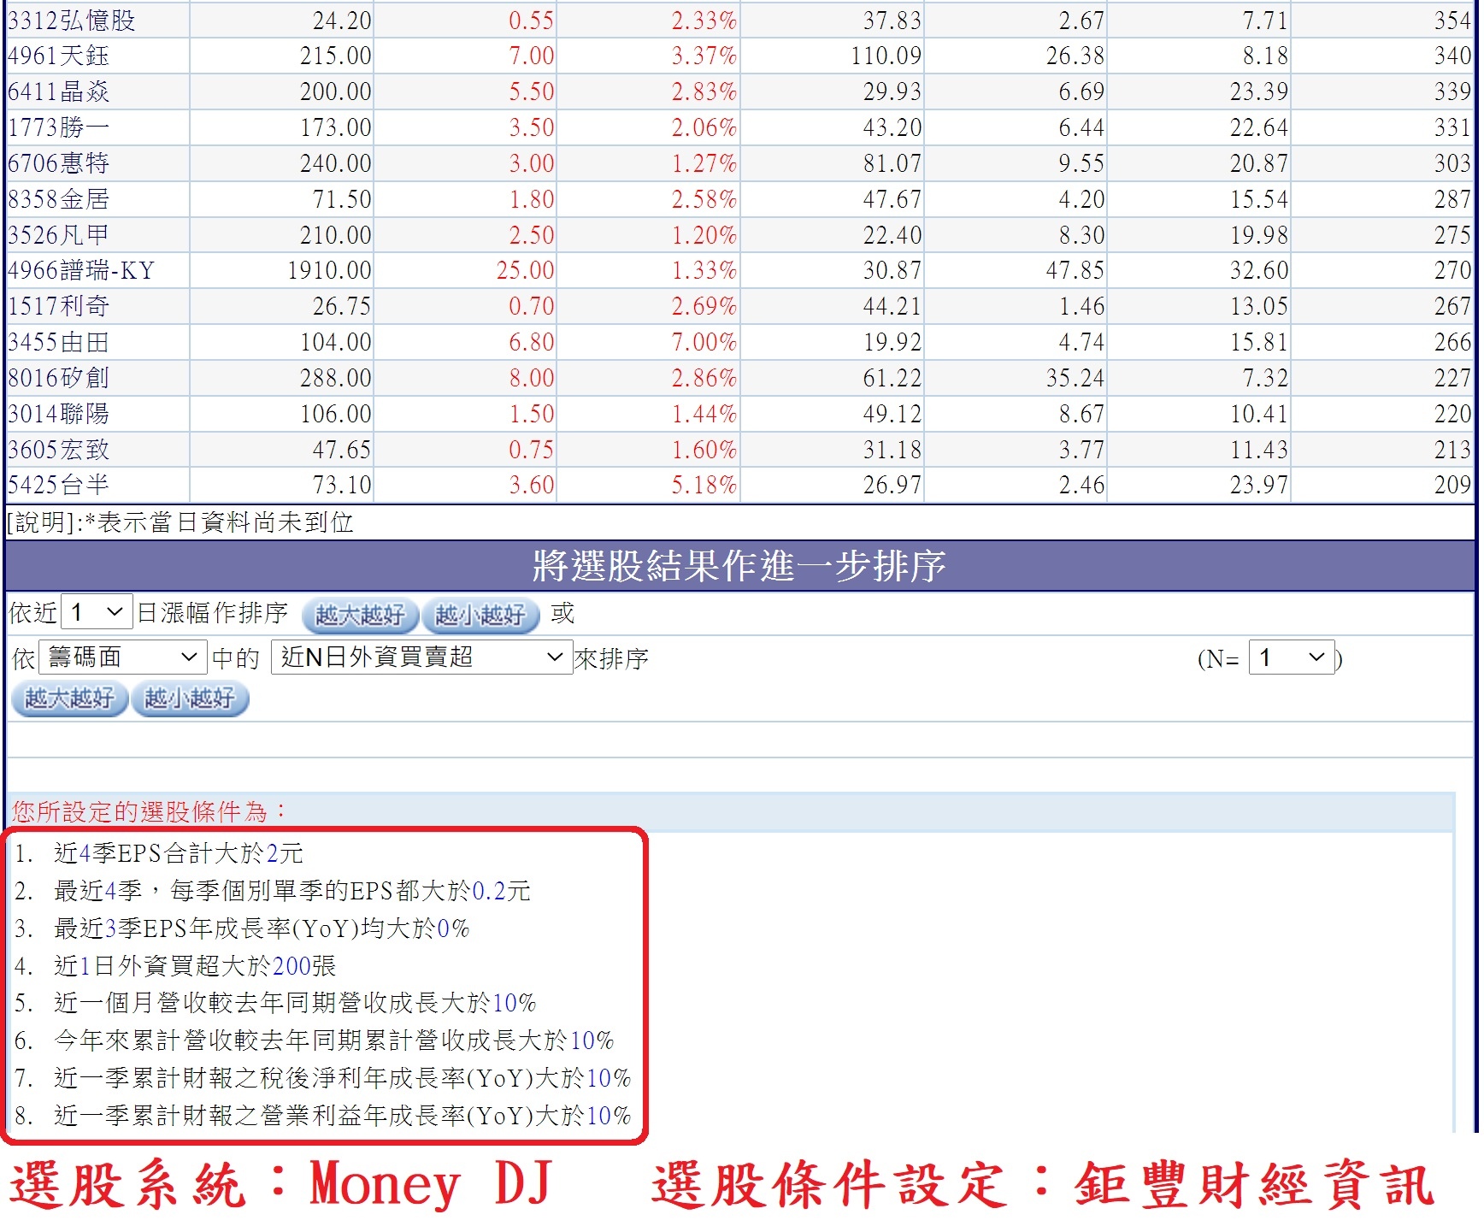This screenshot has height=1232, width=1484.
Task: Open stock link 3014聯陽
Action: [x=59, y=414]
